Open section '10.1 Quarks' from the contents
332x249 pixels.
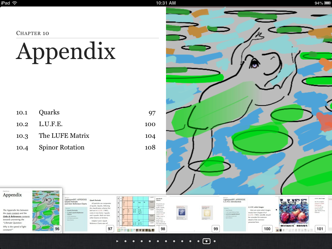[x=49, y=113]
